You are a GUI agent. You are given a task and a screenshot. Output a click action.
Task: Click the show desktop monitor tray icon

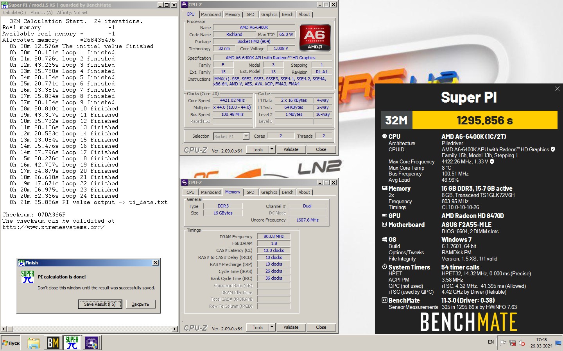pos(558,343)
